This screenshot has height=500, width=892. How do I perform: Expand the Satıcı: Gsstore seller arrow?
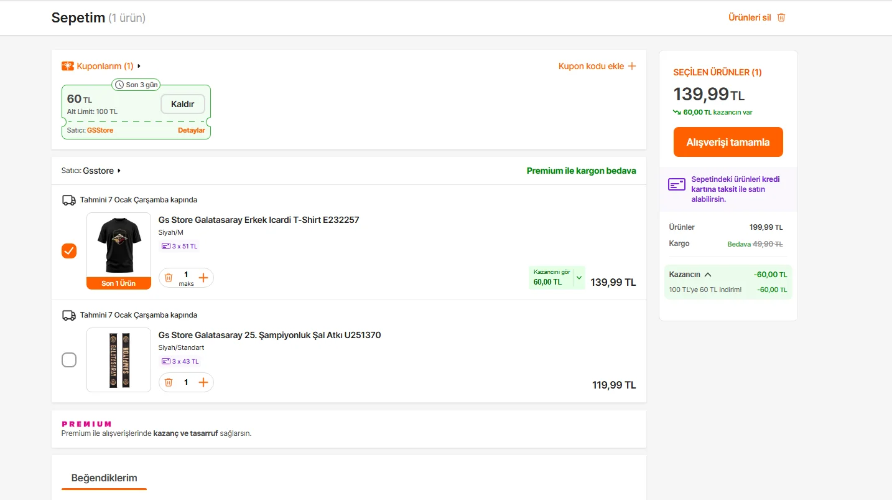coord(119,171)
